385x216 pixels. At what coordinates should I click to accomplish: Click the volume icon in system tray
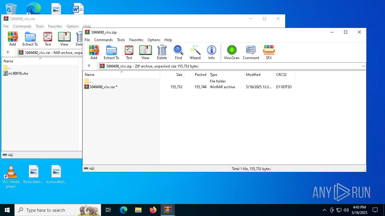click(x=346, y=210)
